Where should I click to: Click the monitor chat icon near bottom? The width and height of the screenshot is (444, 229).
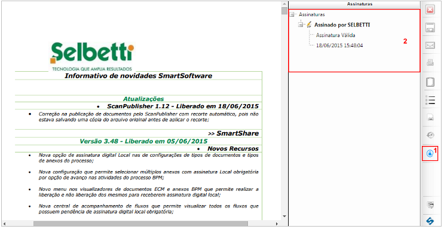tap(430, 205)
